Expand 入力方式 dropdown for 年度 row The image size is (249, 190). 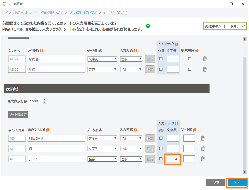[x=131, y=69]
